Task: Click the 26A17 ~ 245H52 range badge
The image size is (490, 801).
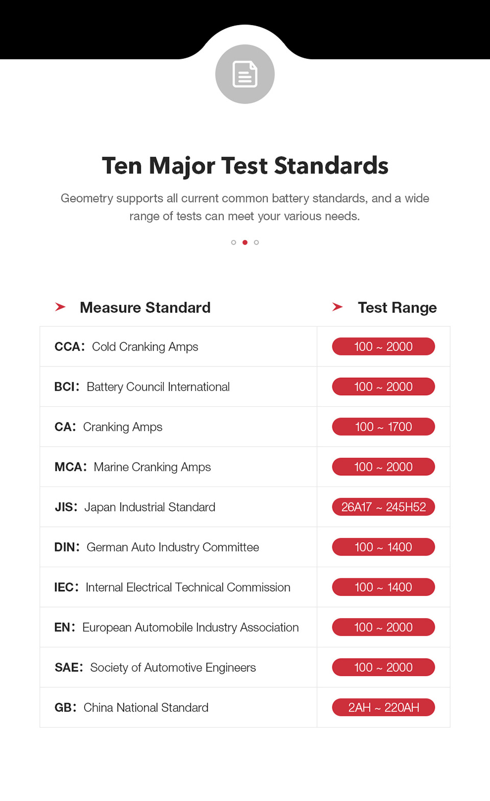Action: point(383,507)
